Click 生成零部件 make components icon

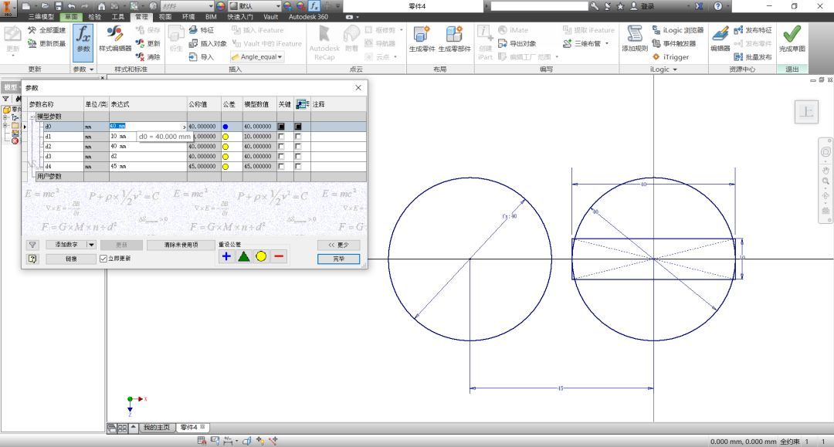(454, 34)
